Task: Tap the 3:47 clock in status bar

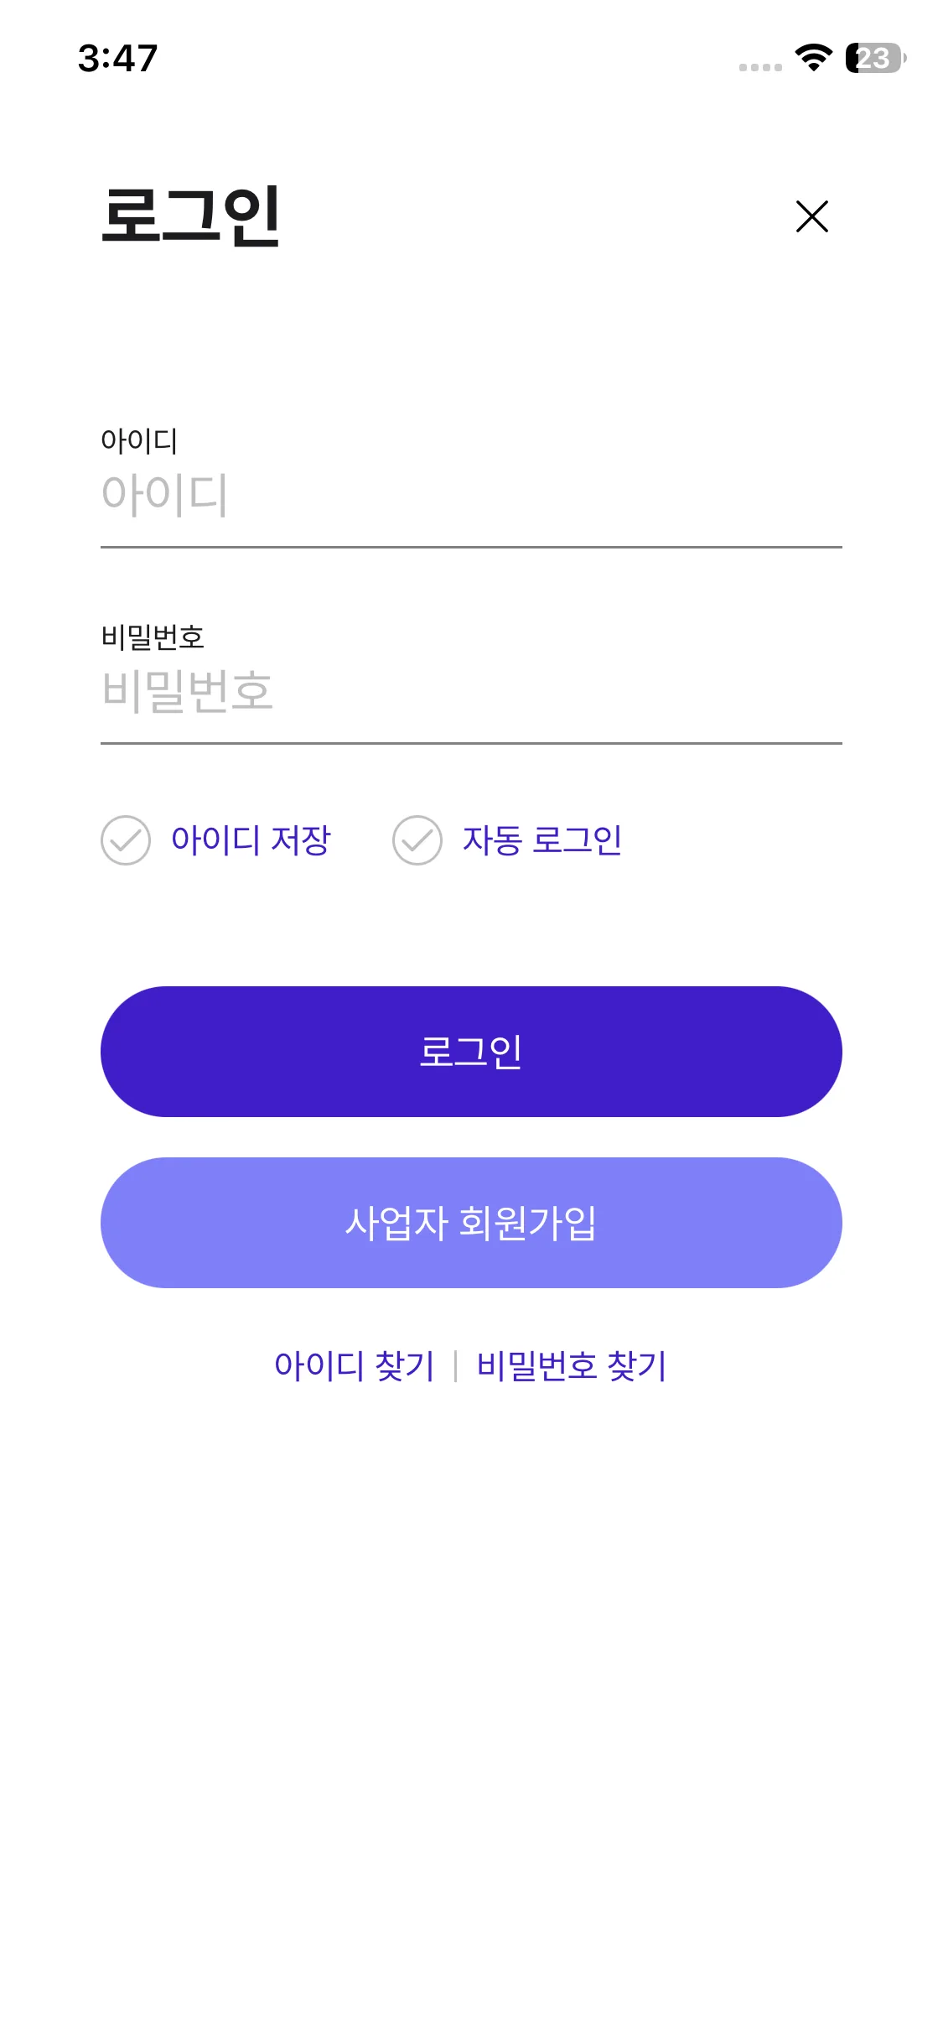Action: [117, 59]
